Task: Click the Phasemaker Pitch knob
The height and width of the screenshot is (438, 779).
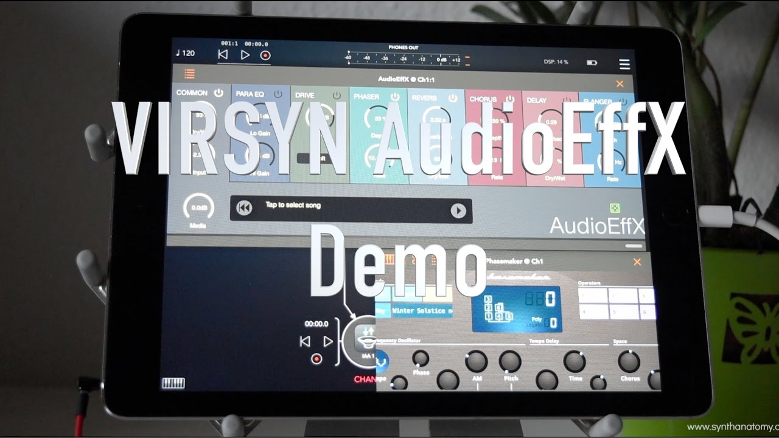Action: pos(510,361)
